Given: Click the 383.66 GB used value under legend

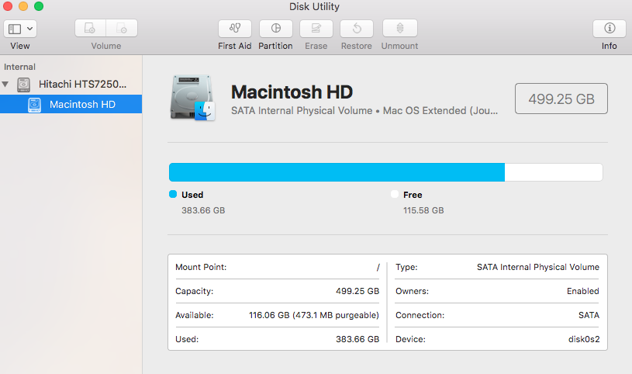Looking at the screenshot, I should click(203, 210).
